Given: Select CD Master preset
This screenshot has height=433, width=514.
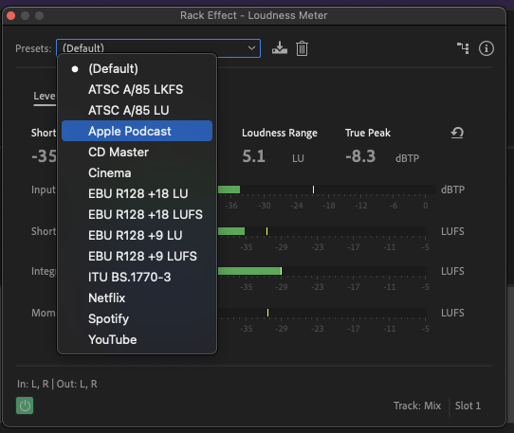Looking at the screenshot, I should 137,152.
